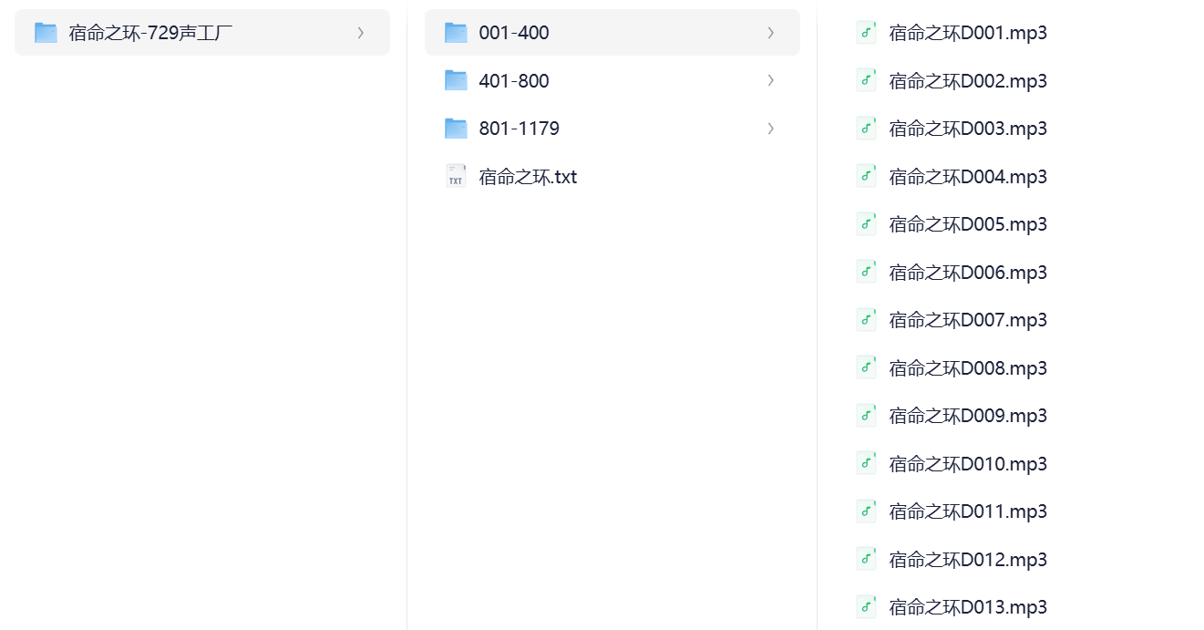
Task: Expand the 801-1179 folder chevron
Action: pos(771,129)
